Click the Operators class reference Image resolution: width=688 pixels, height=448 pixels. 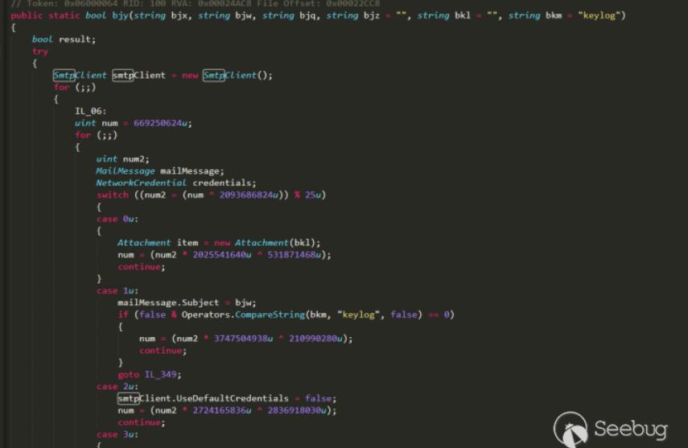coord(206,314)
